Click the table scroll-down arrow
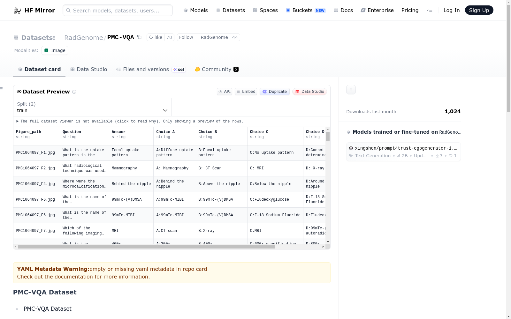The width and height of the screenshot is (511, 319). pyautogui.click(x=328, y=242)
